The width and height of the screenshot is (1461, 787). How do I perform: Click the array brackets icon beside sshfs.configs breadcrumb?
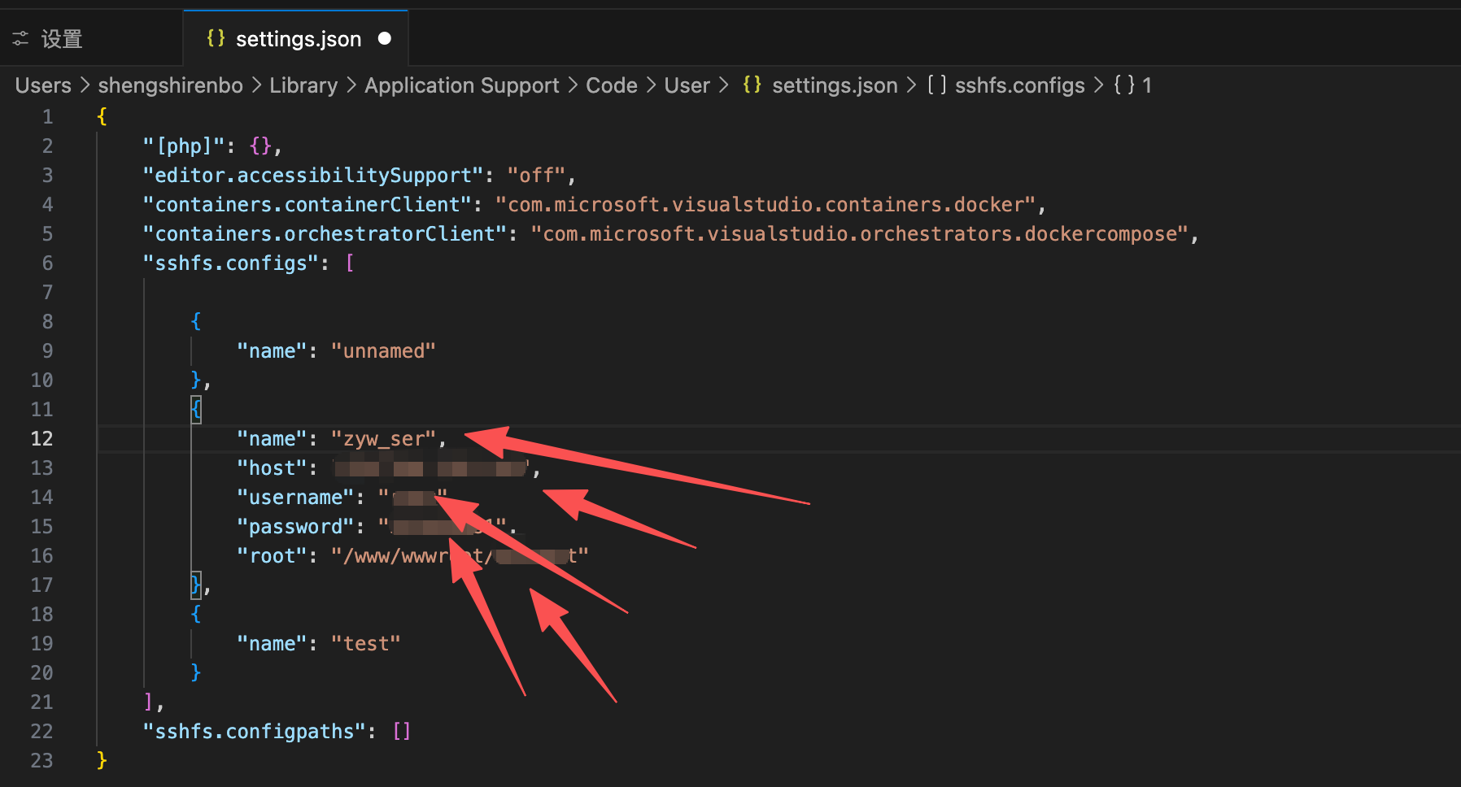[937, 85]
